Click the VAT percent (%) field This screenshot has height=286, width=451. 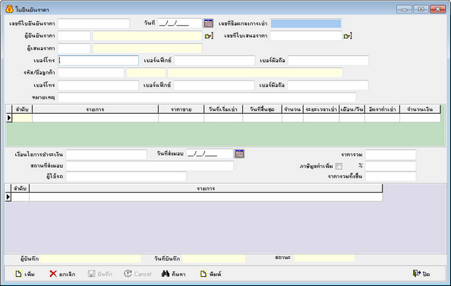390,166
